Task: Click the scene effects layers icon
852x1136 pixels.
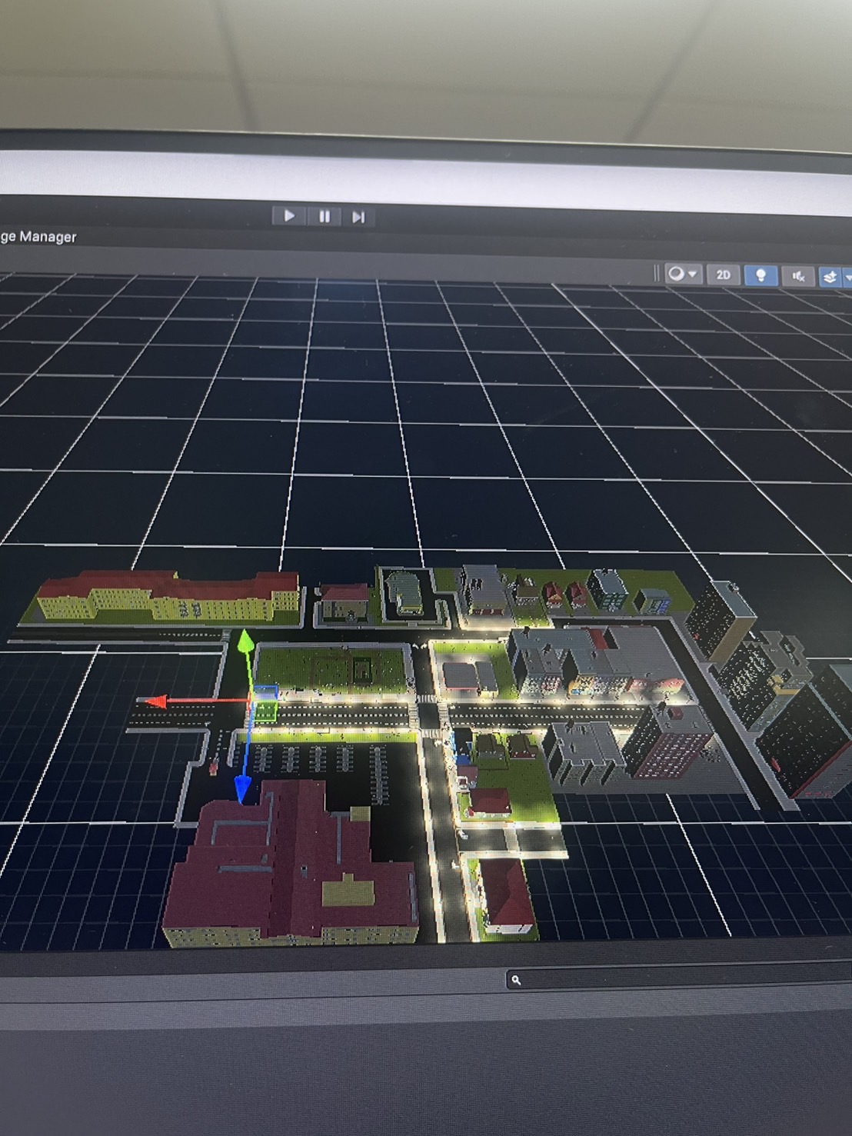Action: pos(829,277)
